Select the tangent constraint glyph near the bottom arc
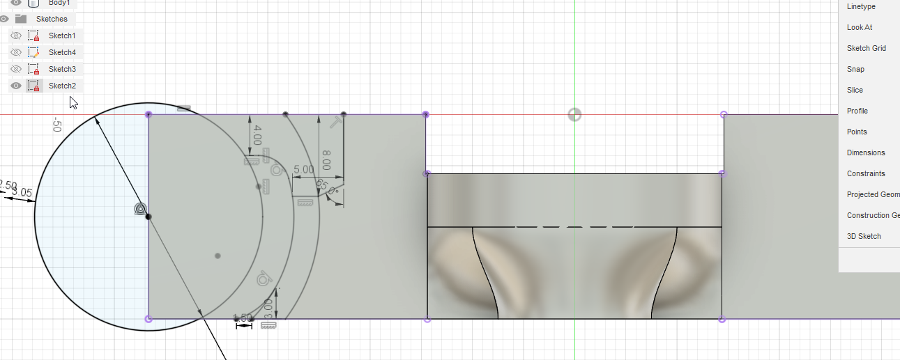The height and width of the screenshot is (360, 900). click(x=264, y=278)
